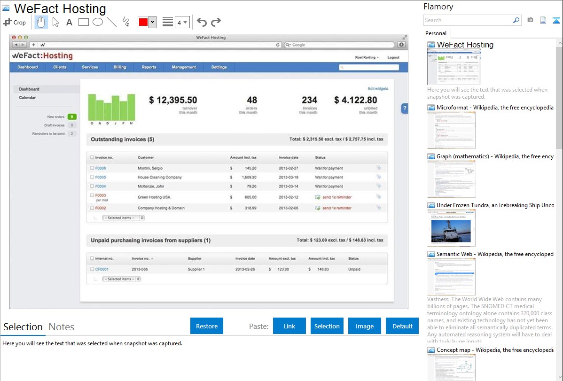Click the line thickness icon
Viewport: 563px width, 381px height.
point(167,22)
